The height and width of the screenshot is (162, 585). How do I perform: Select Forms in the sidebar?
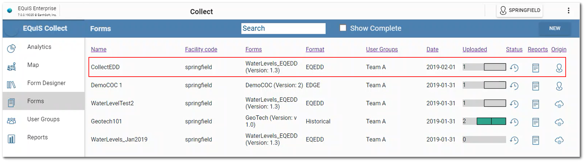click(x=43, y=101)
